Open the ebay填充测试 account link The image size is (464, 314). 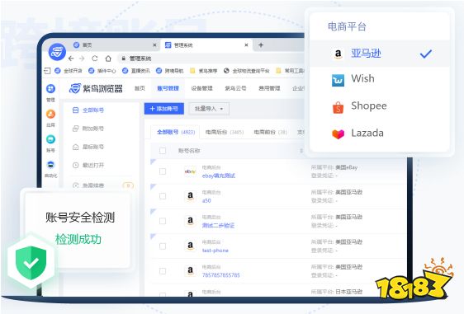[x=219, y=176]
